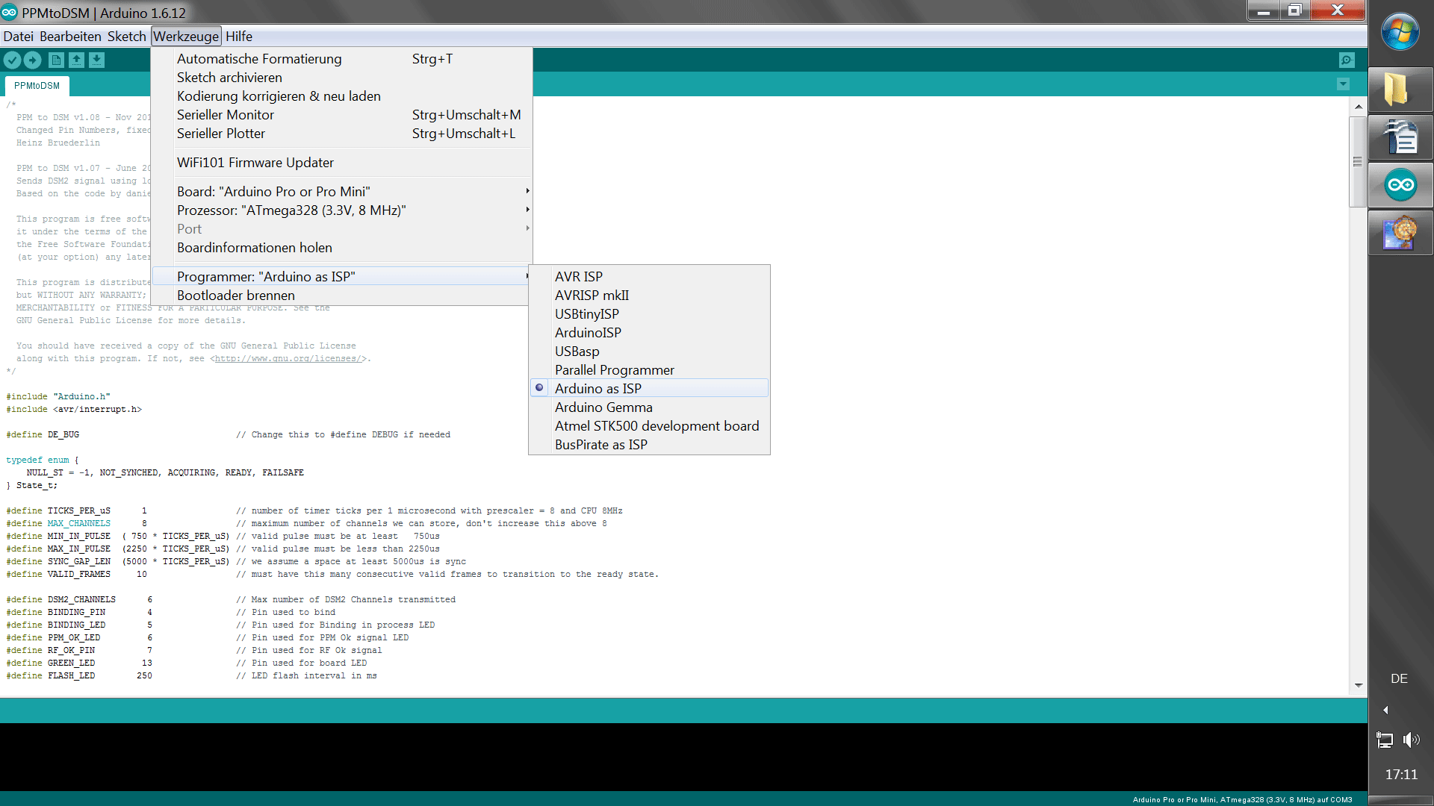Expand the Programmer submenu entry
The width and height of the screenshot is (1434, 806).
pos(342,277)
